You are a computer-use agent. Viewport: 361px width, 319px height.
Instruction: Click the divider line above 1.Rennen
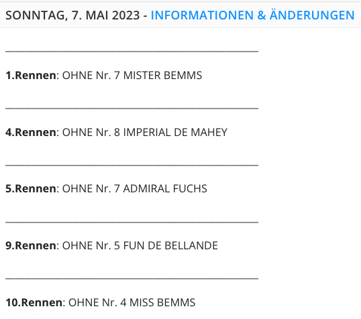[x=132, y=52]
